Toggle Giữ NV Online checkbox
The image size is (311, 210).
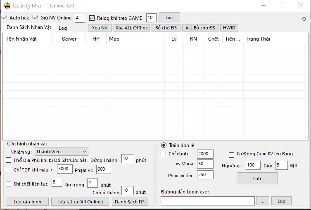pos(35,18)
